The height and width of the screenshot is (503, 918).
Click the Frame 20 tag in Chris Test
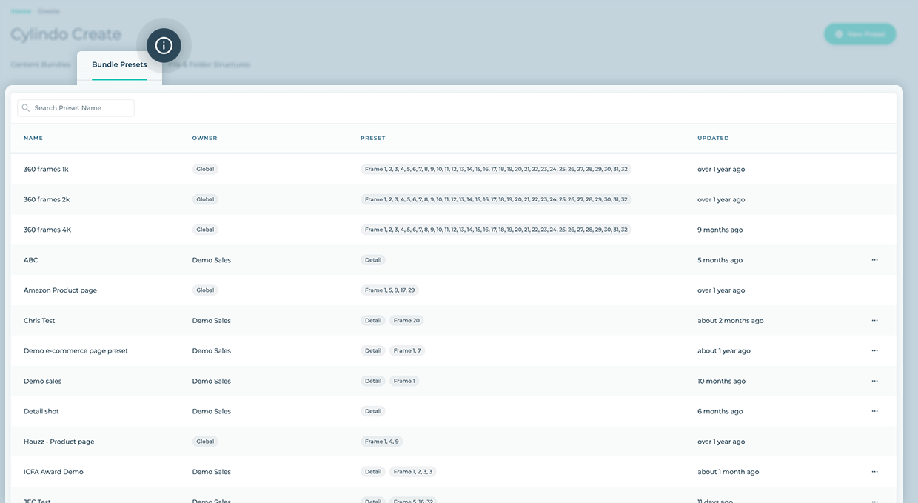coord(406,321)
